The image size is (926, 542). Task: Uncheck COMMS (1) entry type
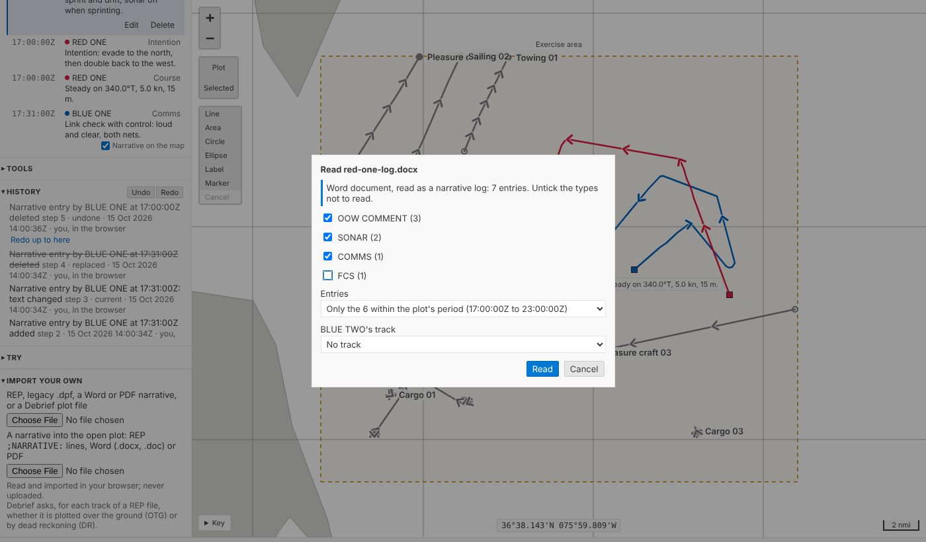point(327,256)
